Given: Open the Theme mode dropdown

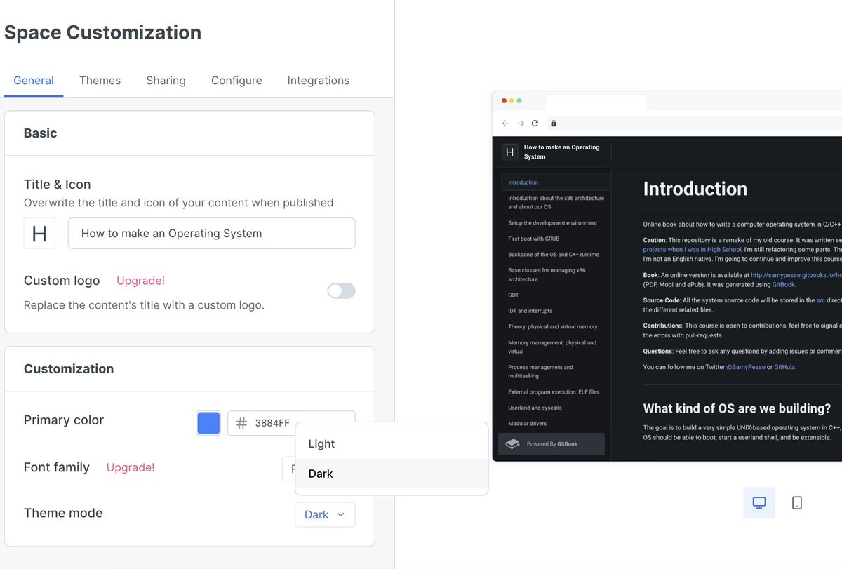Looking at the screenshot, I should click(x=325, y=514).
